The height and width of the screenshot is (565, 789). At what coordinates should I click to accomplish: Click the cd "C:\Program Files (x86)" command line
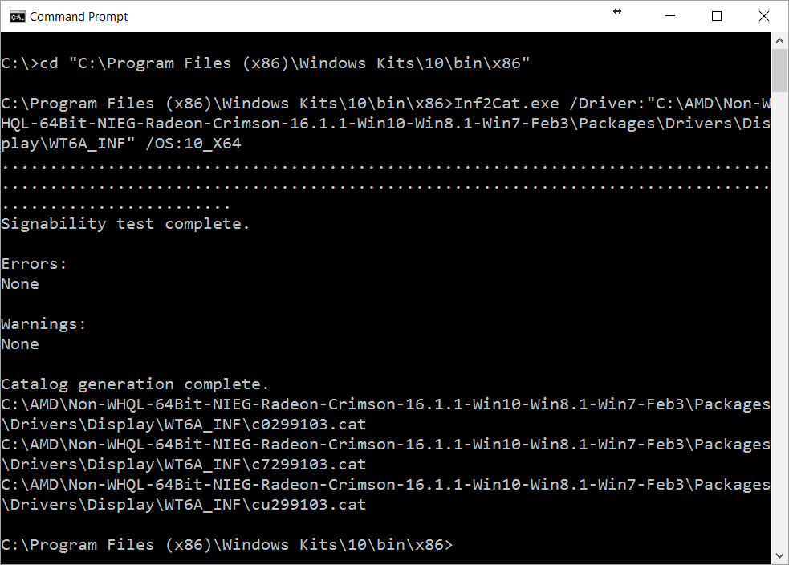point(265,63)
